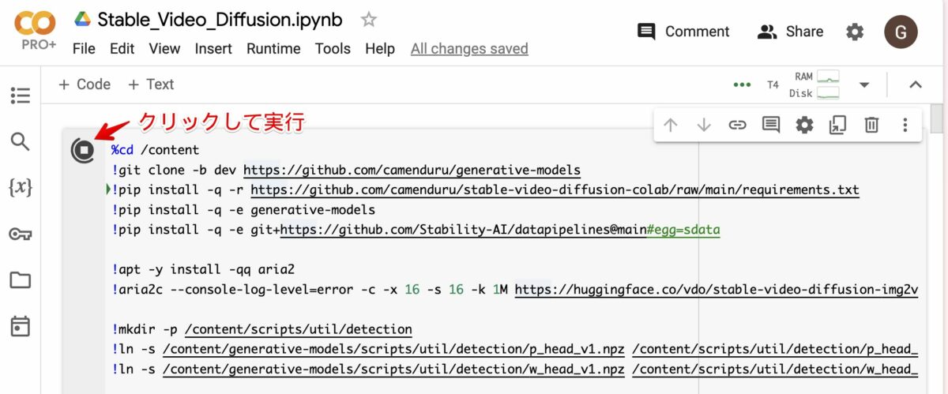Open the View menu
Viewport: 948px width, 394px height.
pos(164,49)
